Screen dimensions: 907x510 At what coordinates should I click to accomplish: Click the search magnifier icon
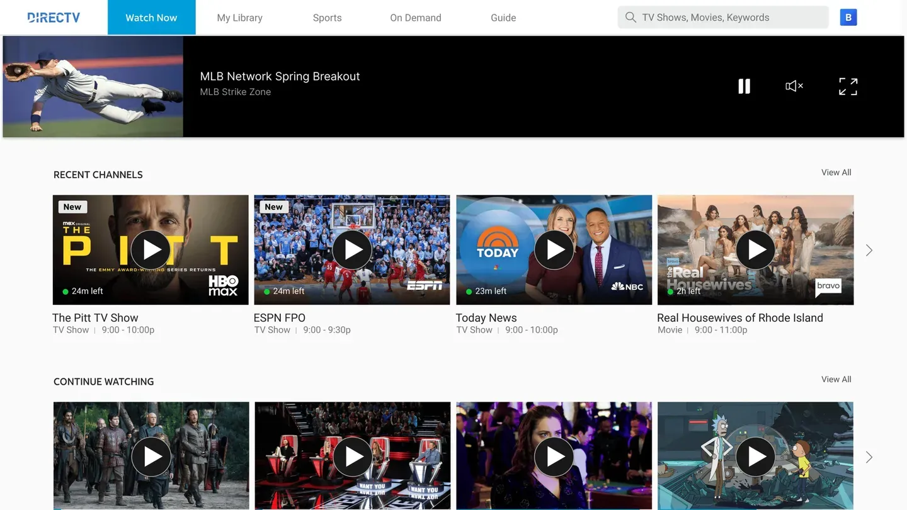[630, 17]
